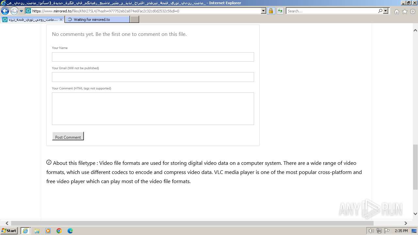Viewport: 418px width, 235px height.
Task: Click the vertical scrollbar thumb
Action: (415, 167)
